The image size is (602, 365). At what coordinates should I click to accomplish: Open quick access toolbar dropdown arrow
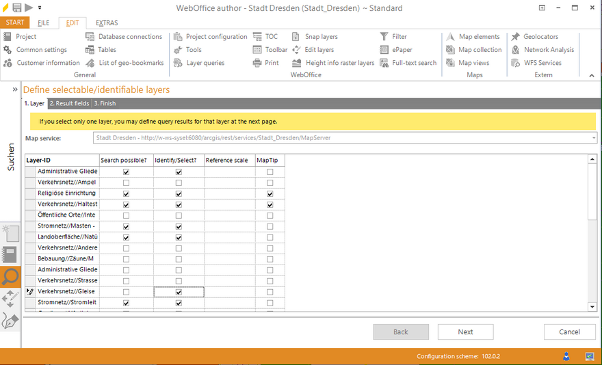coord(40,8)
